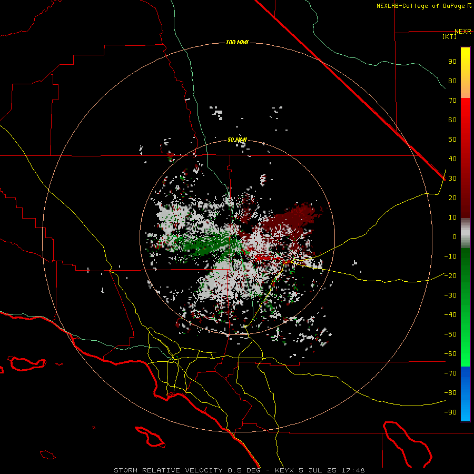Click the -40 value on velocity scale
This screenshot has height=474, width=474.
click(x=450, y=315)
